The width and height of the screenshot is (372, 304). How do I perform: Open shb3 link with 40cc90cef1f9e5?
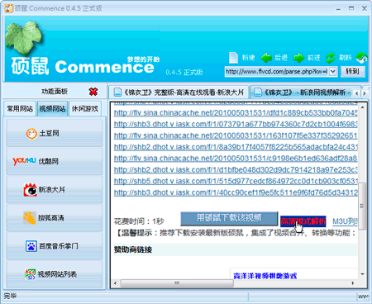click(236, 193)
